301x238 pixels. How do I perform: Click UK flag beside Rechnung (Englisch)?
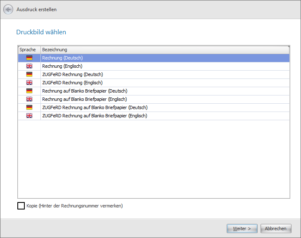[x=29, y=66]
